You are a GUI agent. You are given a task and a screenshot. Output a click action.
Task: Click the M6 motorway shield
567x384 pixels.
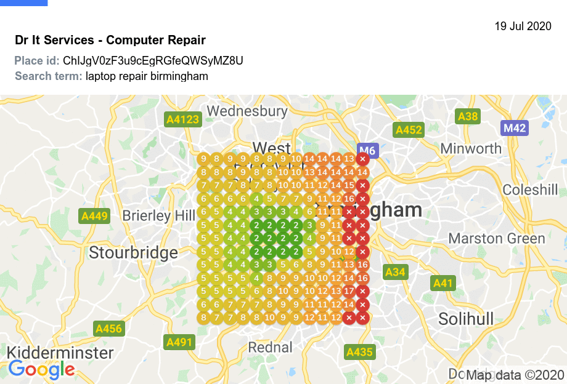pyautogui.click(x=367, y=150)
